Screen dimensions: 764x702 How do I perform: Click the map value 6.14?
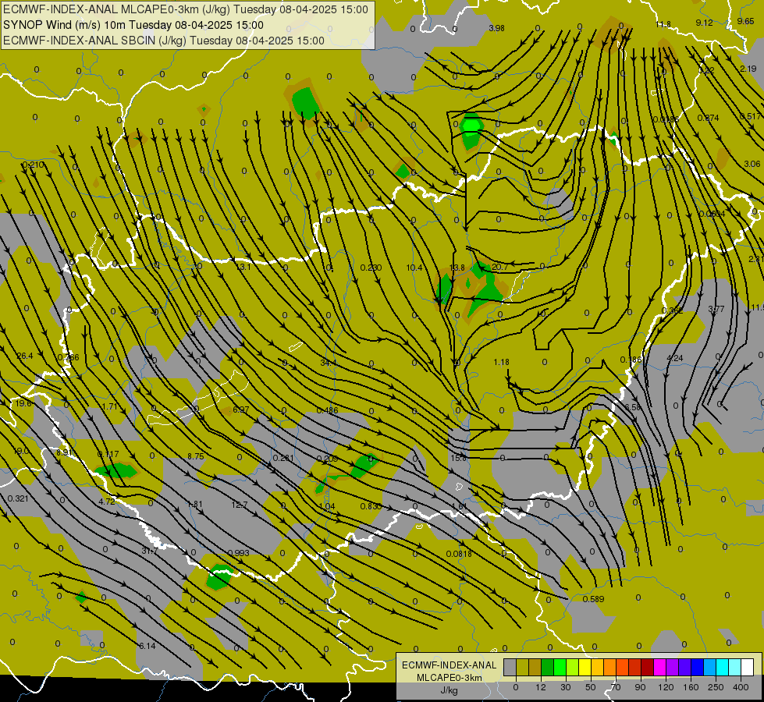point(147,646)
